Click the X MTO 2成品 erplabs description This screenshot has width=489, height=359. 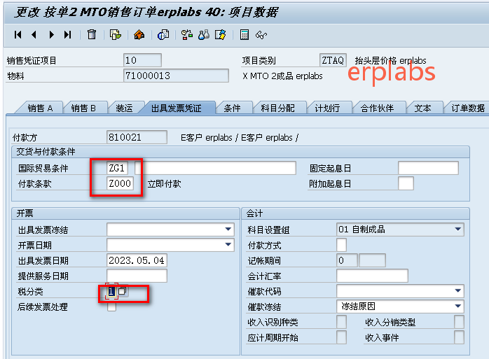coord(282,76)
